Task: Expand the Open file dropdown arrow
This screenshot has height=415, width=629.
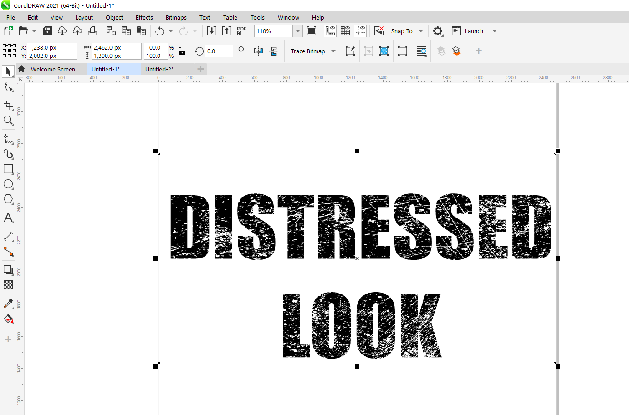Action: (x=34, y=31)
